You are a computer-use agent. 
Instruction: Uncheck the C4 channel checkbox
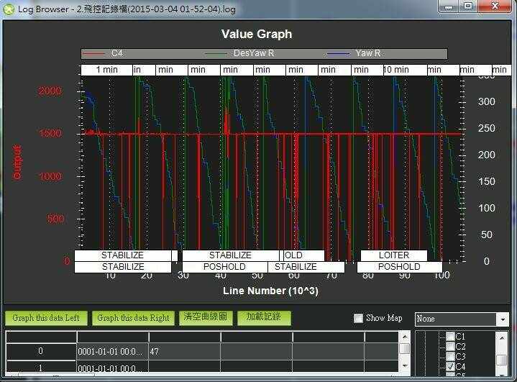coord(450,367)
